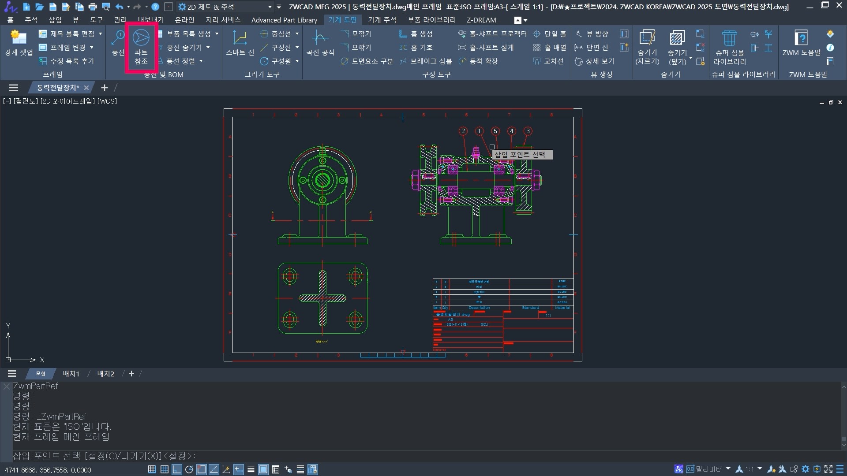The height and width of the screenshot is (476, 847).
Task: Expand the 부품 목록 생성 dropdown arrow
Action: tap(217, 34)
